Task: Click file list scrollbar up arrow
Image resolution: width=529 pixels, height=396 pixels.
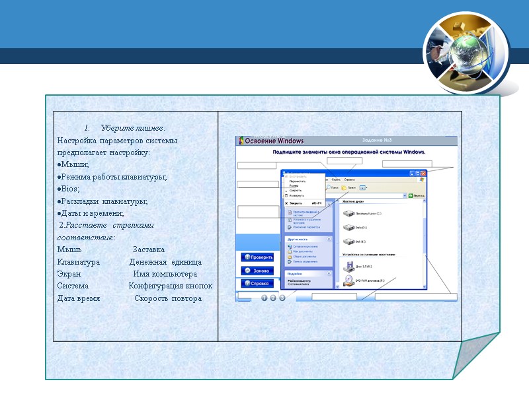Action: click(x=424, y=201)
